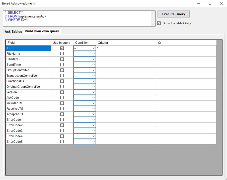Check the ErrorCode1 row checkbox
Image resolution: width=227 pixels, height=180 pixels.
point(62,119)
